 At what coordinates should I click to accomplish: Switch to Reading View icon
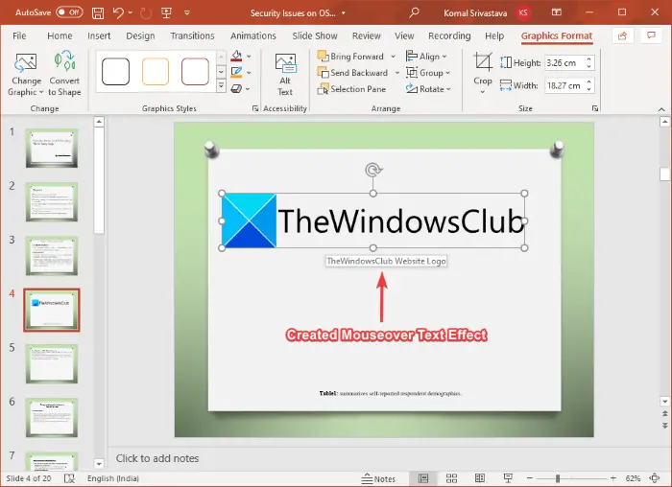pos(480,478)
